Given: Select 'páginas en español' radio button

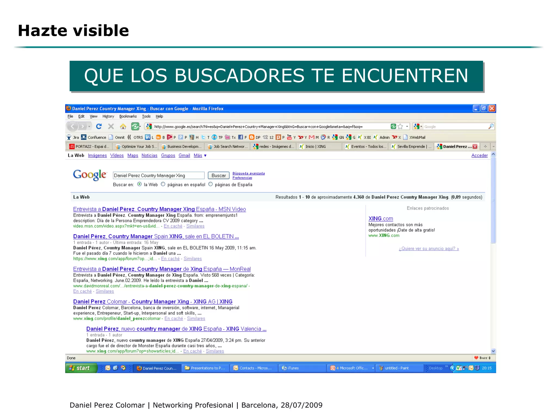Looking at the screenshot, I should pyautogui.click(x=163, y=184).
